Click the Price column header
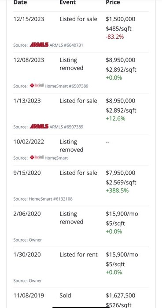Viewport: 162px width, 308px height. (113, 2)
